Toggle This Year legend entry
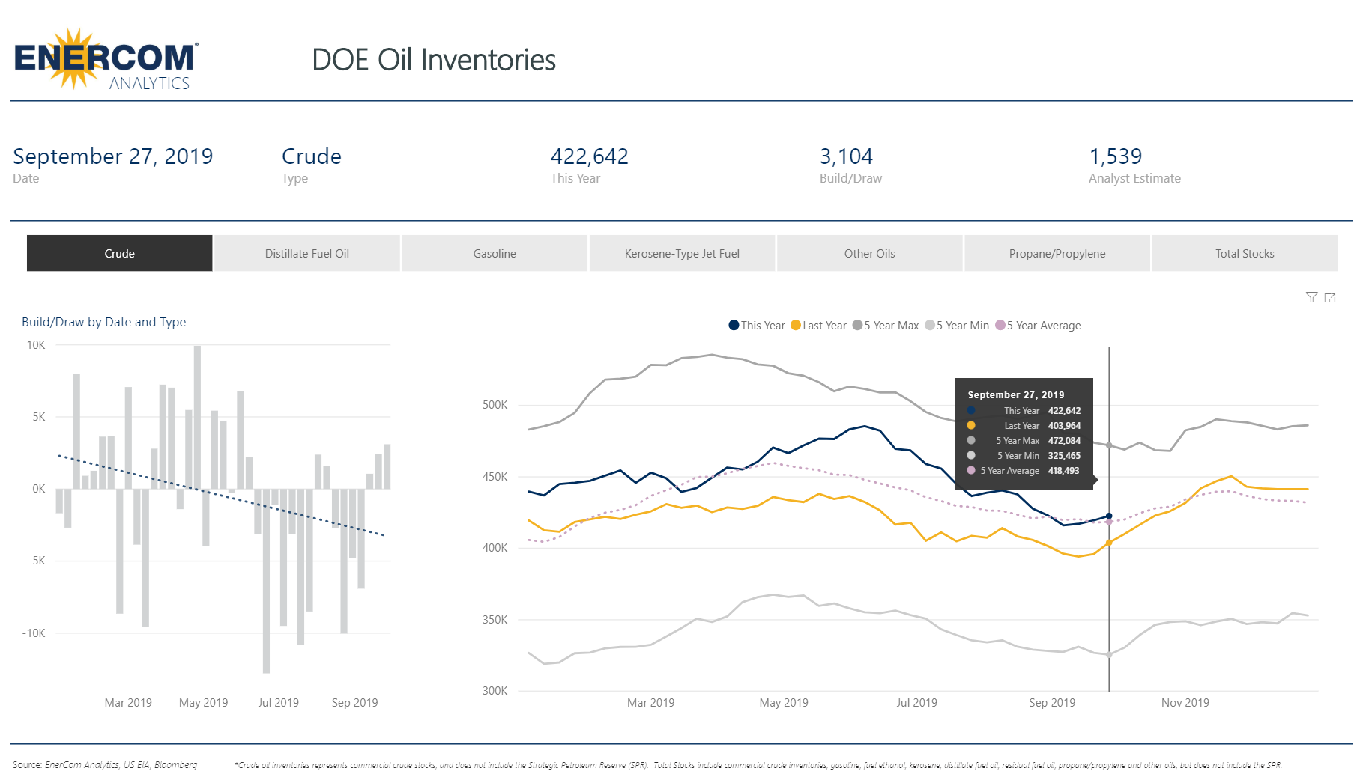1357x774 pixels. click(x=757, y=326)
